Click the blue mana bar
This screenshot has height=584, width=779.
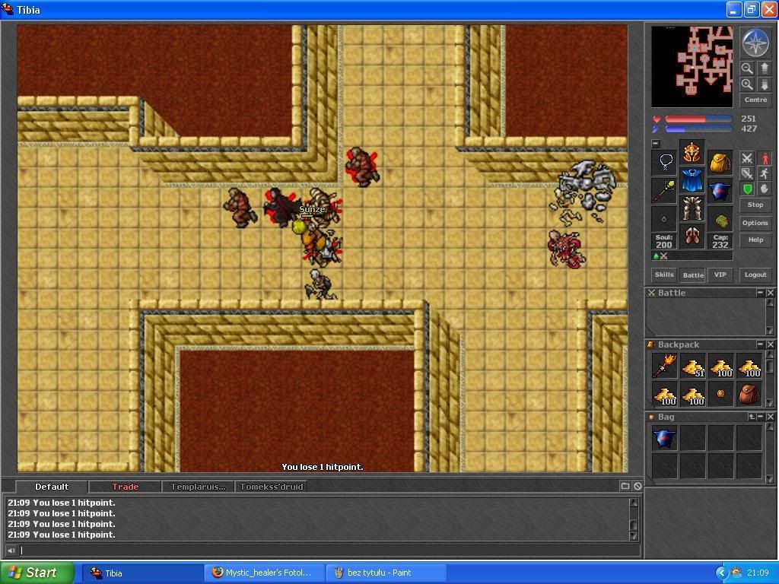point(698,129)
